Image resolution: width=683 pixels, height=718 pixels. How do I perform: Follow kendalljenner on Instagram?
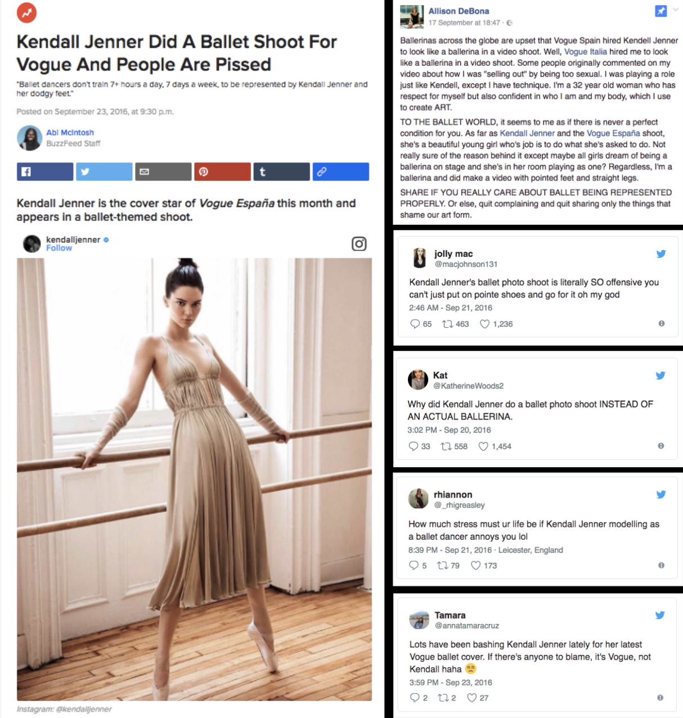pyautogui.click(x=59, y=248)
